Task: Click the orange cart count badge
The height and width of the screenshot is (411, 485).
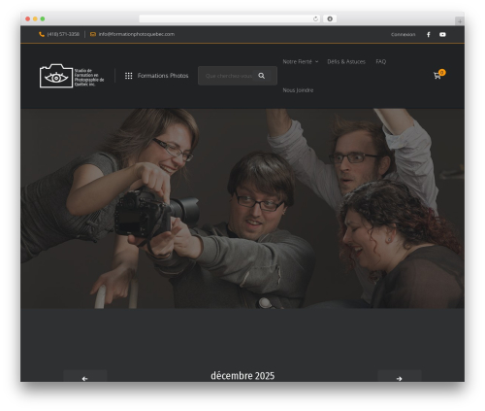Action: point(442,73)
